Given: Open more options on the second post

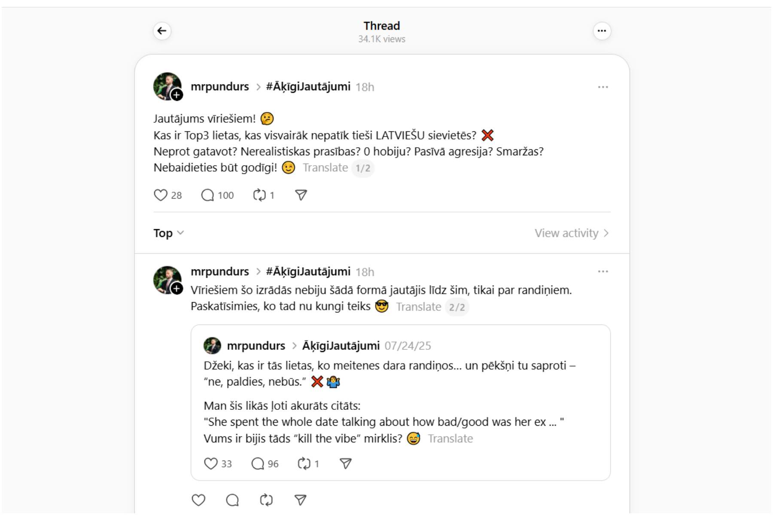Looking at the screenshot, I should tap(603, 272).
